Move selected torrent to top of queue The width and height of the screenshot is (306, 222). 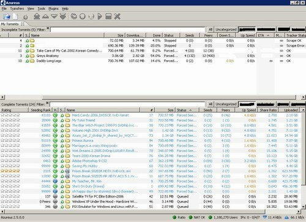point(37,17)
